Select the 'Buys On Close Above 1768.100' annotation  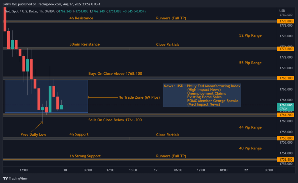click(115, 74)
